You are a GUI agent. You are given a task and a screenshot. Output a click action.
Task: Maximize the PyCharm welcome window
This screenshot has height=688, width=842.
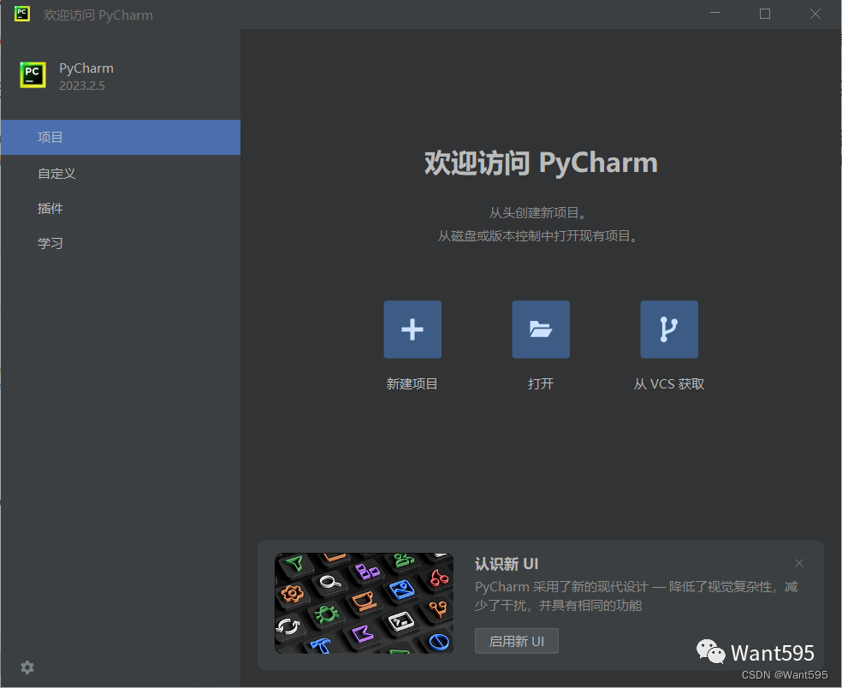pyautogui.click(x=765, y=14)
